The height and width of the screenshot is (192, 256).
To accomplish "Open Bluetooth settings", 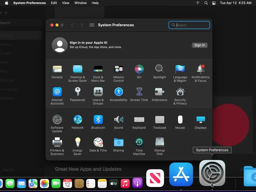I will pos(98,122).
